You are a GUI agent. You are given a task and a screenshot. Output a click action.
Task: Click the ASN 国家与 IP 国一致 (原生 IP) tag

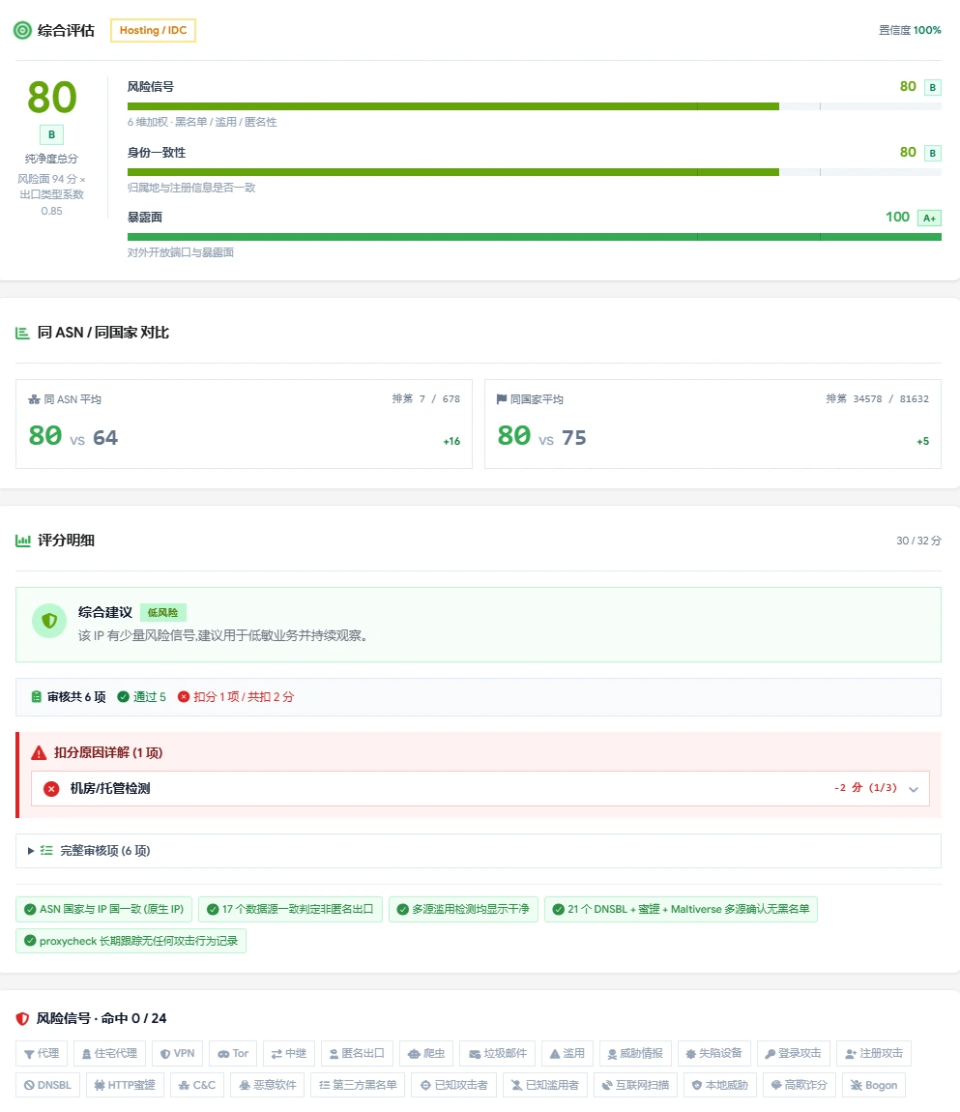(x=103, y=909)
